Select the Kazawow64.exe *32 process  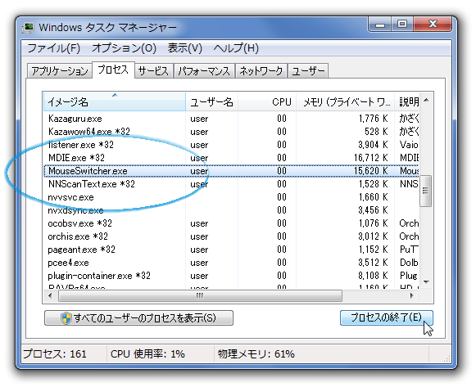pos(231,132)
